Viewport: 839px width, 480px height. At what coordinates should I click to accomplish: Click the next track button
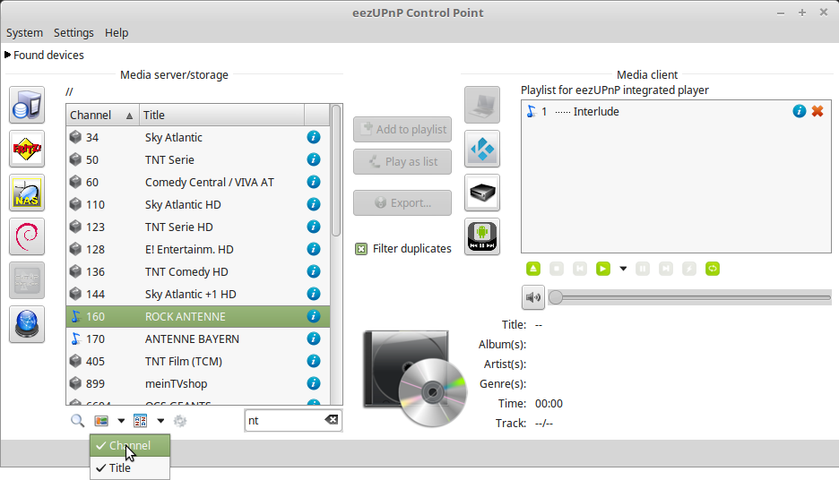point(666,269)
